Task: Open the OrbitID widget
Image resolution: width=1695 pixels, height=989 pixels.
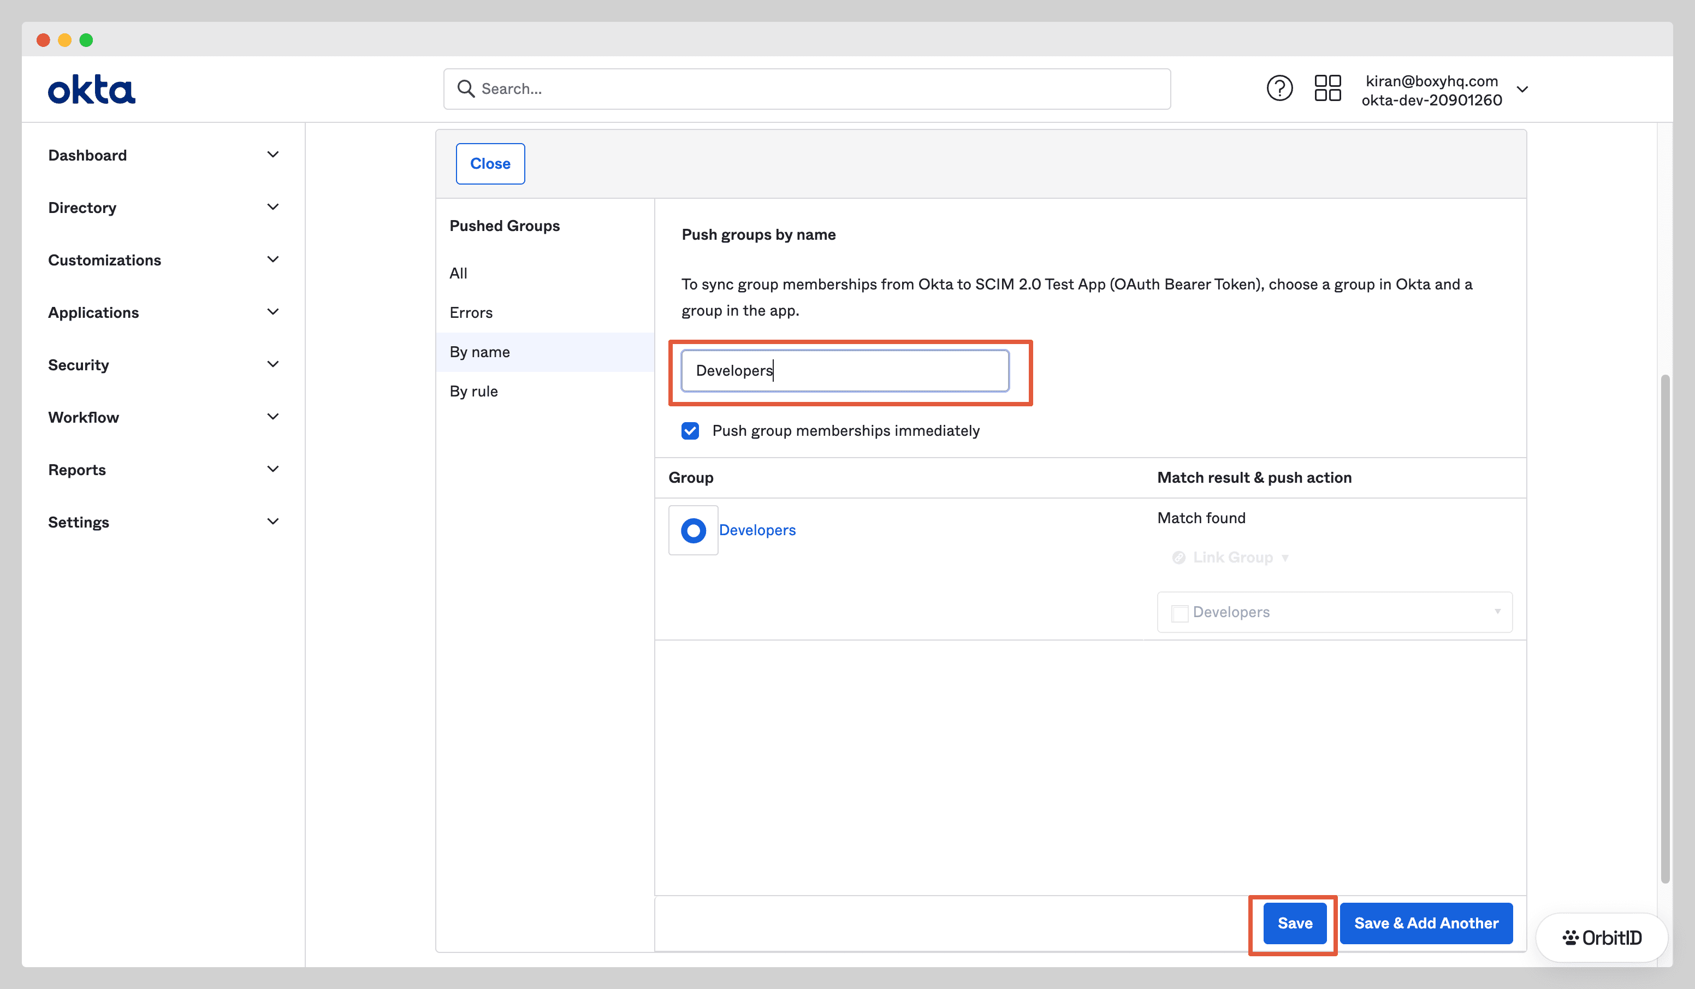Action: 1602,937
